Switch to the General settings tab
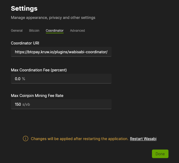Viewport: 179px width, 163px height. (x=17, y=31)
